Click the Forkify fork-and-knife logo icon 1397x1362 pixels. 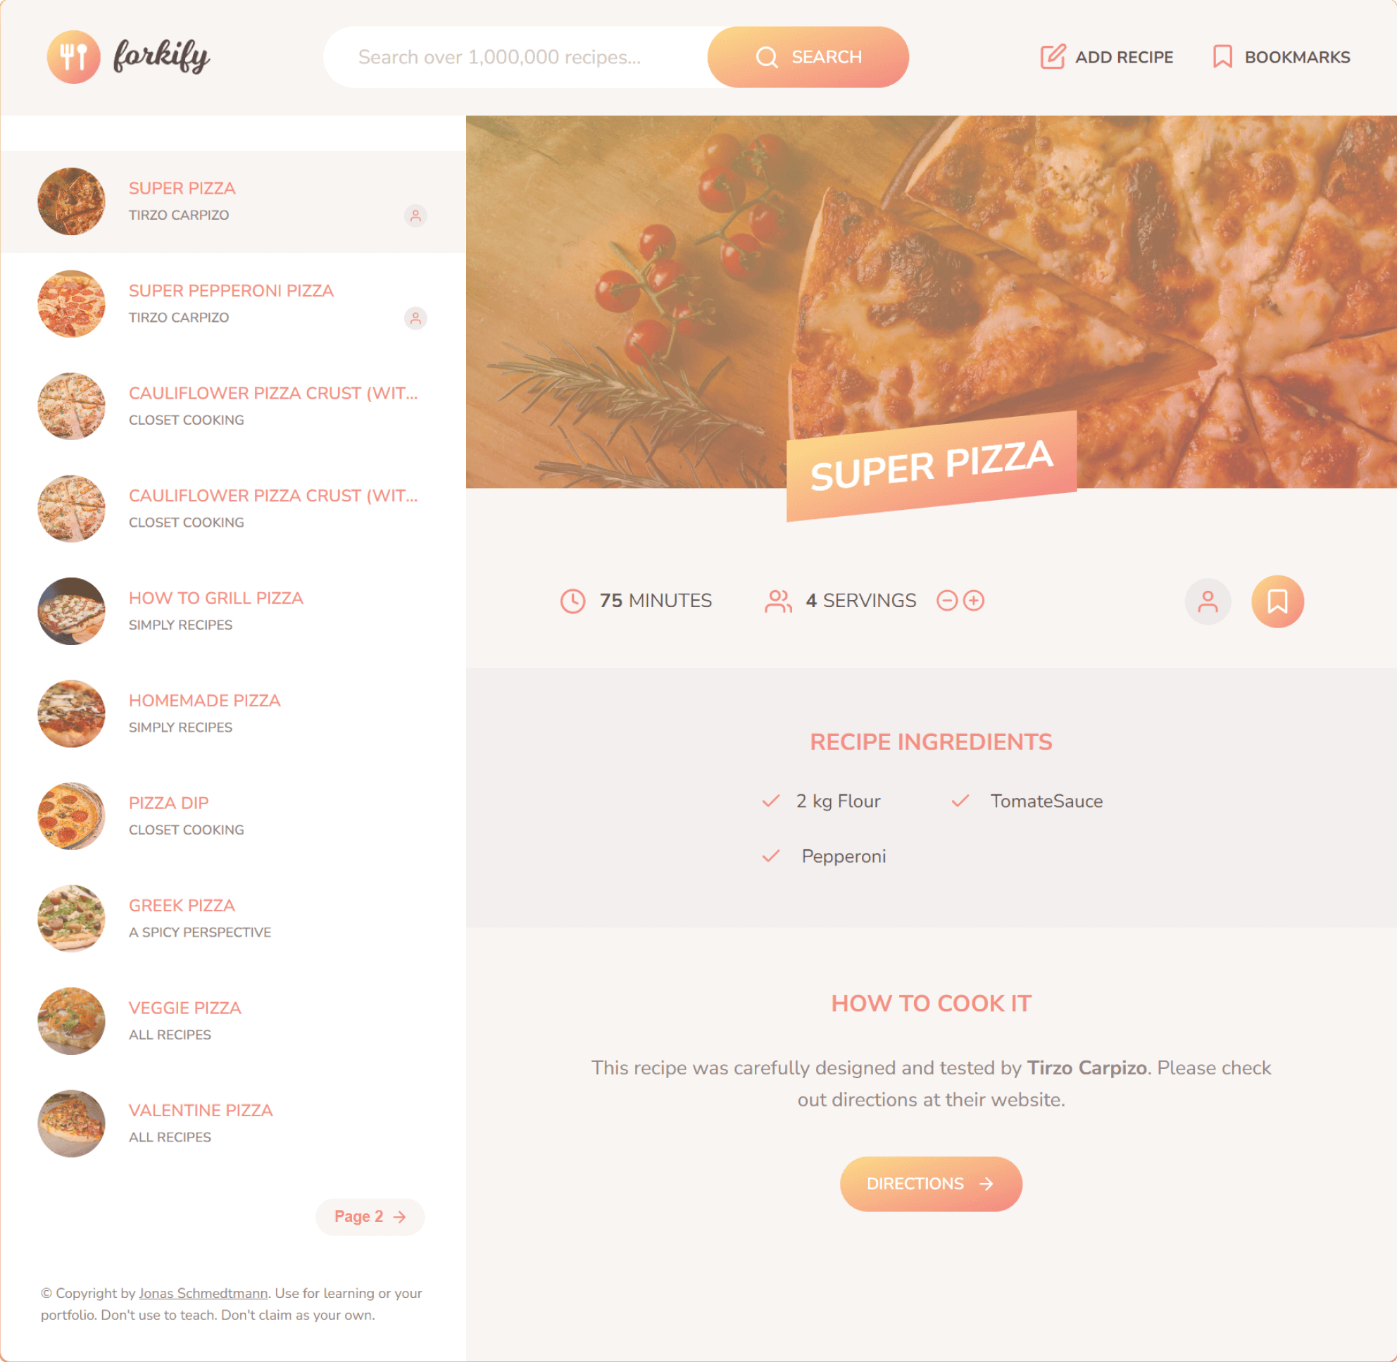pos(71,57)
